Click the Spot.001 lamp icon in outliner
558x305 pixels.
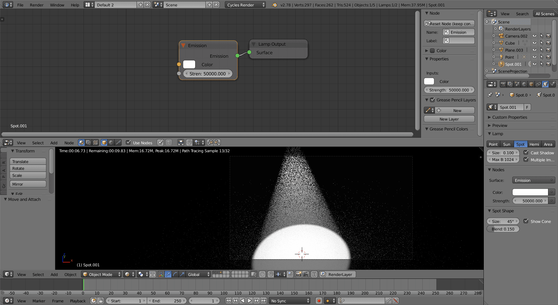coord(501,64)
